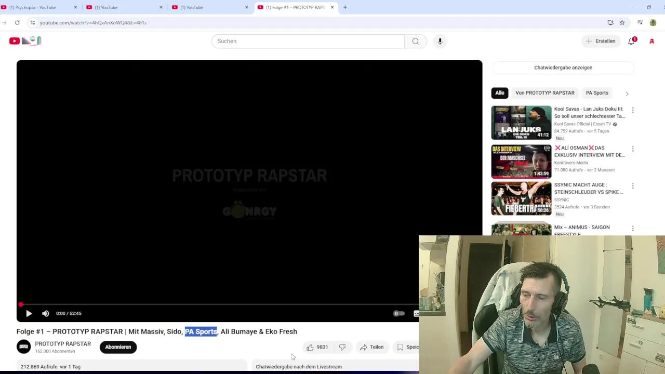Close the Psychopax - YouTube tab
This screenshot has height=374, width=665.
pos(75,7)
